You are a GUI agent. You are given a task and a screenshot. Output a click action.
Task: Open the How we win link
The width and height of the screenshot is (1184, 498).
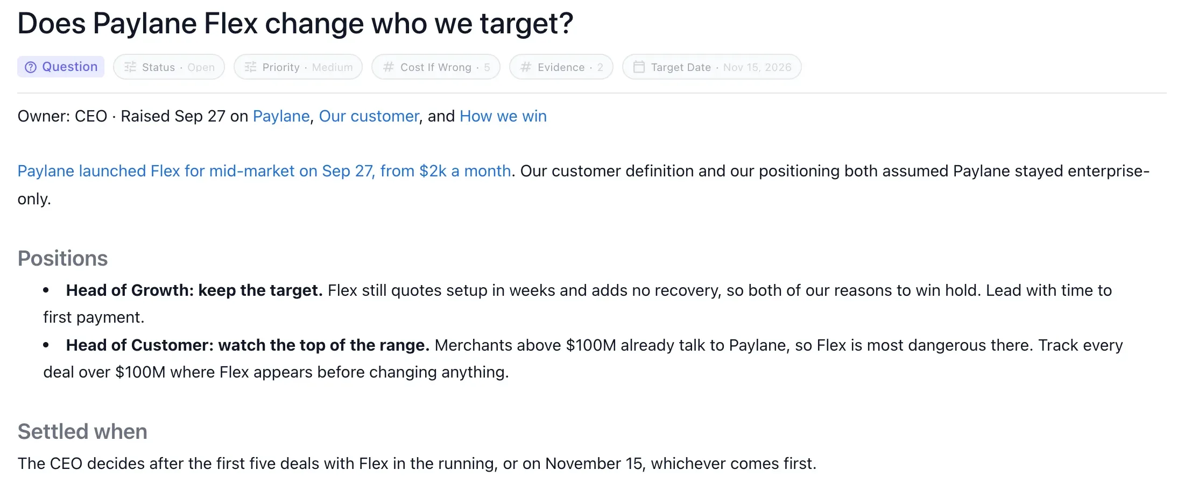pos(503,116)
